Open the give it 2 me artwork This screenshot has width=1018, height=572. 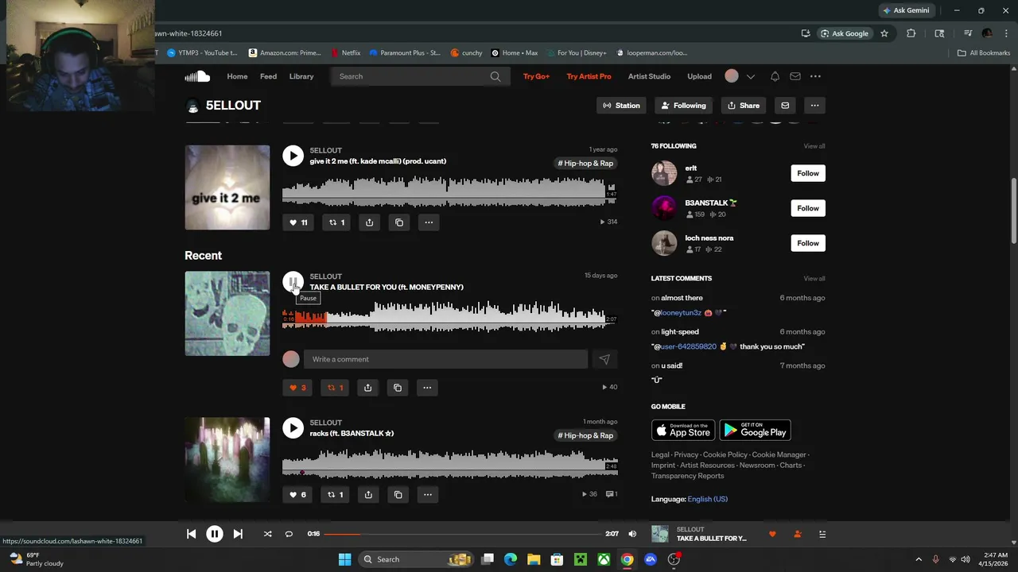tap(227, 187)
